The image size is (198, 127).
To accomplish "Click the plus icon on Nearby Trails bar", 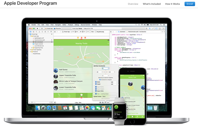I will pyautogui.click(x=108, y=43).
